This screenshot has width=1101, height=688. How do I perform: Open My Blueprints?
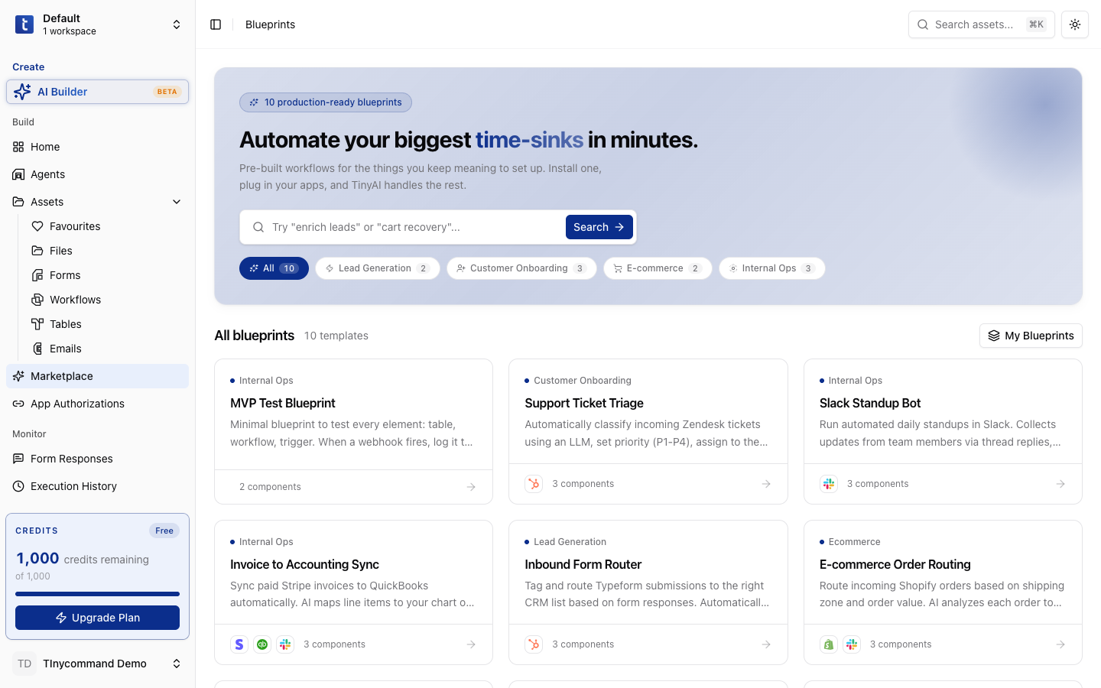tap(1031, 336)
